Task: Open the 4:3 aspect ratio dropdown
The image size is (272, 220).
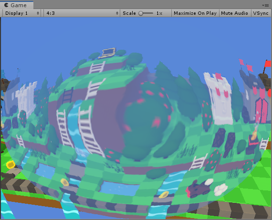Action: pos(82,13)
